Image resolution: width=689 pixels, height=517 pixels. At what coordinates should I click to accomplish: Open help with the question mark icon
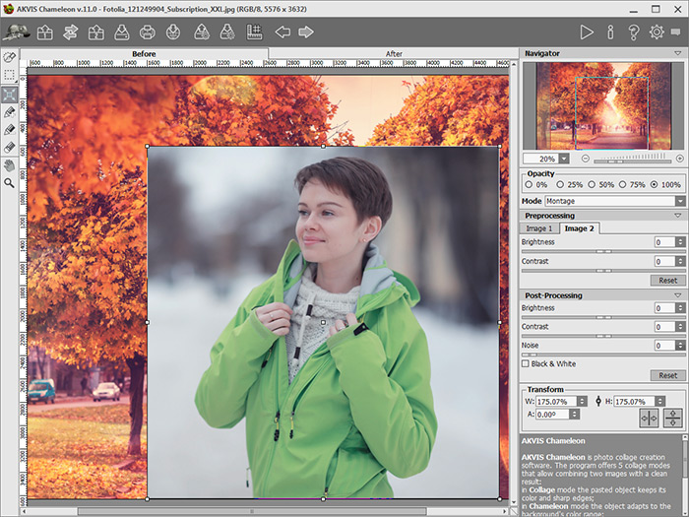[x=634, y=32]
